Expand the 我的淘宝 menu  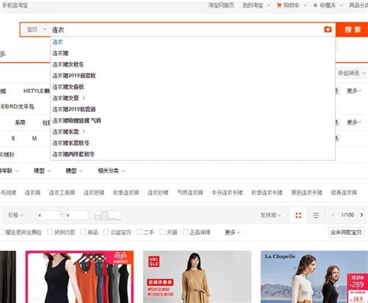[256, 5]
